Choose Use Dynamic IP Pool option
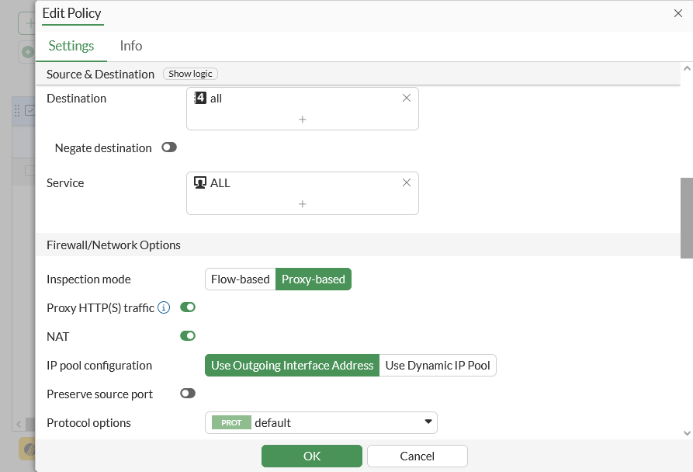Image resolution: width=693 pixels, height=472 pixels. (438, 365)
